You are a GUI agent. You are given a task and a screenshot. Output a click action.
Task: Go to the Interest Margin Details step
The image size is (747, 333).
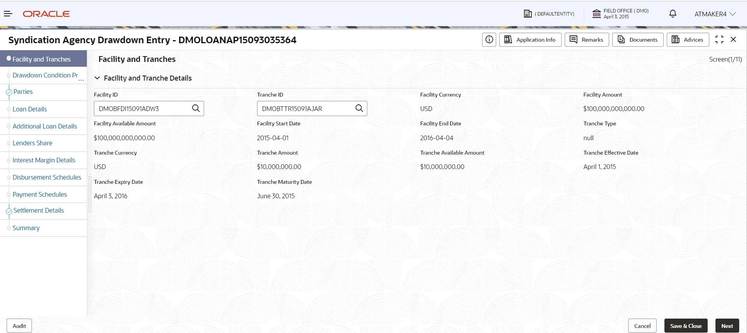[x=43, y=160]
